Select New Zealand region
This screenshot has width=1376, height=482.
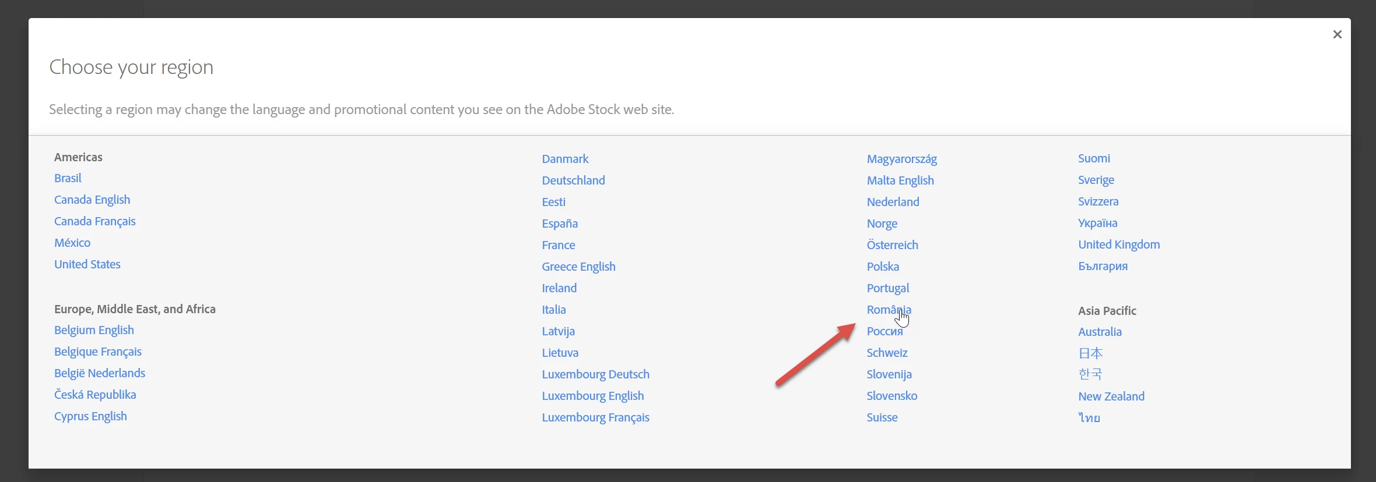click(x=1111, y=396)
